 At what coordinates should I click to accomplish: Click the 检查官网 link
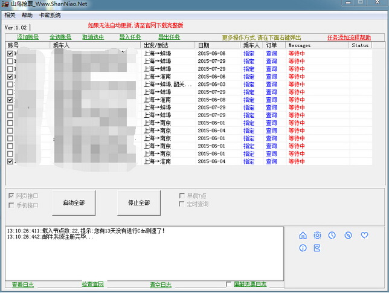pyautogui.click(x=93, y=285)
